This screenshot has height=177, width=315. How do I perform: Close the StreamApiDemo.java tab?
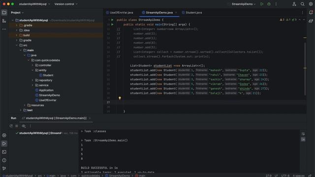[176, 12]
